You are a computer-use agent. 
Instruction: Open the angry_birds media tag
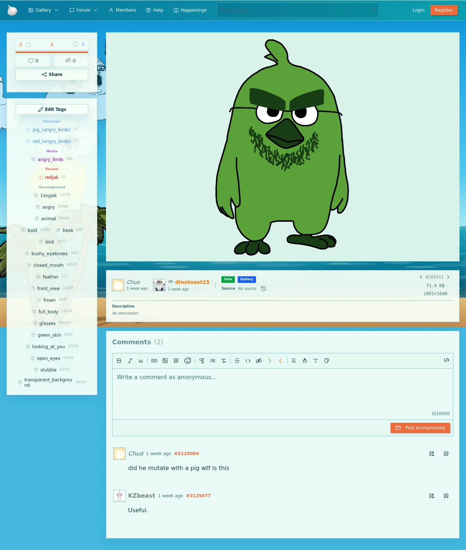(50, 160)
